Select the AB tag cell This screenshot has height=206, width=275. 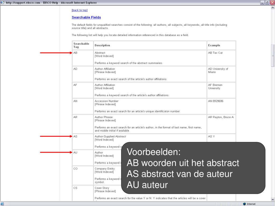(x=83, y=58)
